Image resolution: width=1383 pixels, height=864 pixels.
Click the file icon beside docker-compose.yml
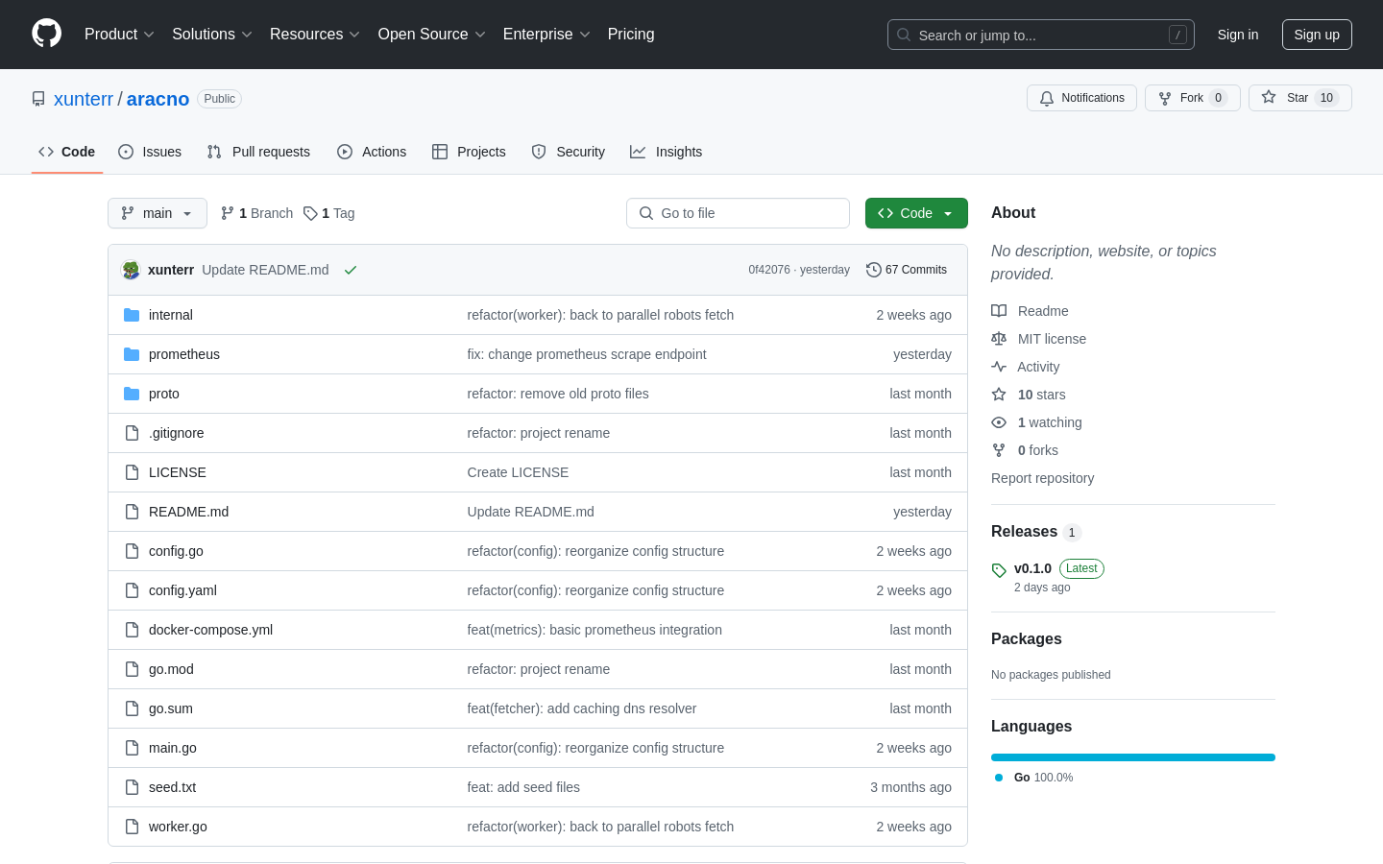click(x=132, y=630)
